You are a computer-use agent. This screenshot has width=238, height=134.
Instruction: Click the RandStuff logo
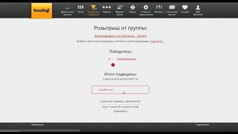tap(42, 10)
